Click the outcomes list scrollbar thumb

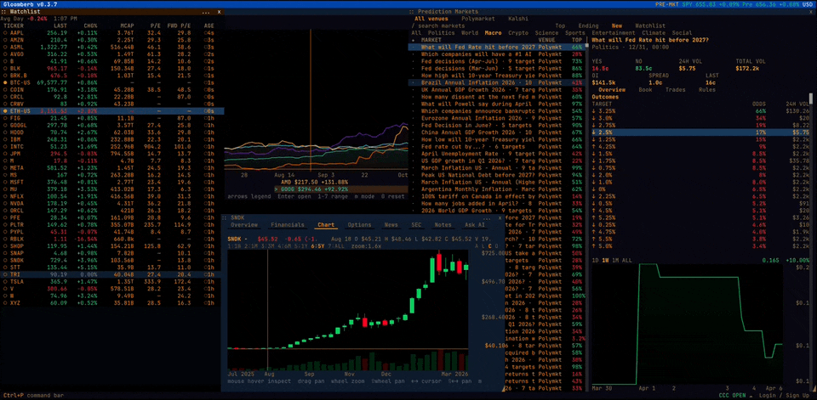(810, 99)
